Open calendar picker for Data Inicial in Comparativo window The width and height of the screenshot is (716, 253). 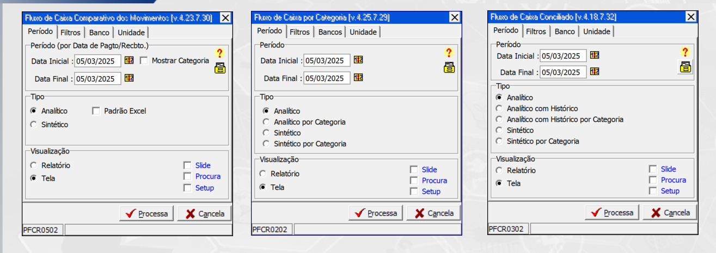click(x=129, y=60)
